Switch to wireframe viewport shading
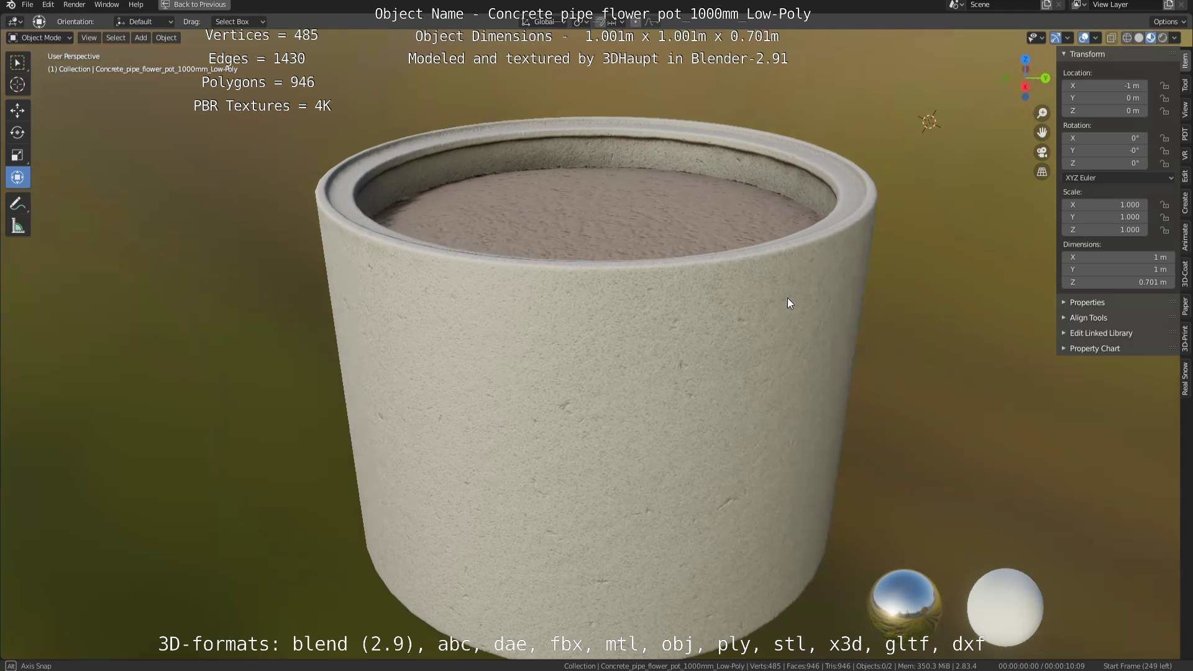The width and height of the screenshot is (1193, 671). pos(1127,38)
